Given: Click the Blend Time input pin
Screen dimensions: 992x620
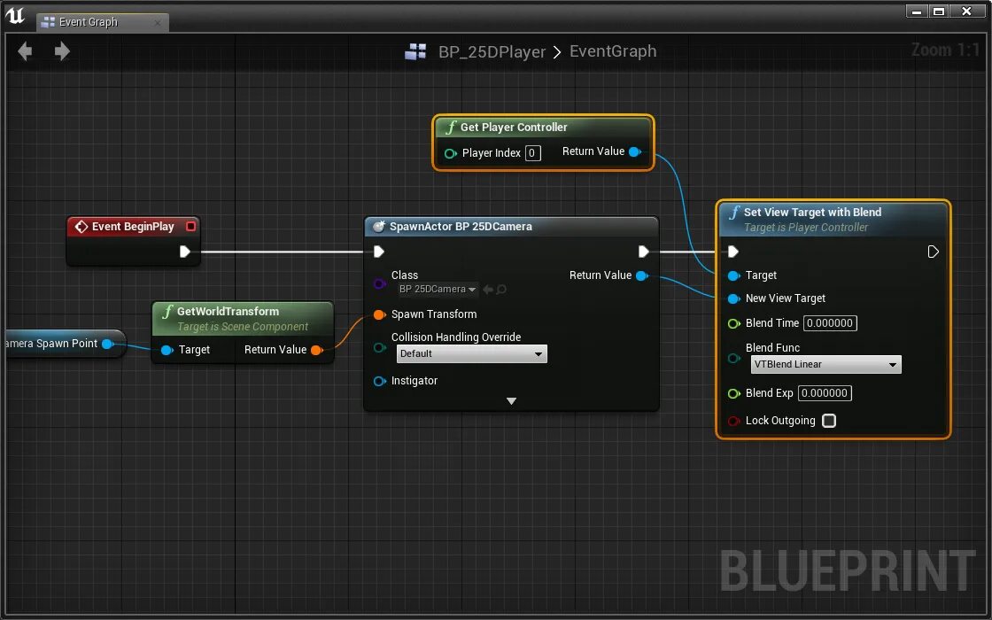Looking at the screenshot, I should [x=734, y=323].
